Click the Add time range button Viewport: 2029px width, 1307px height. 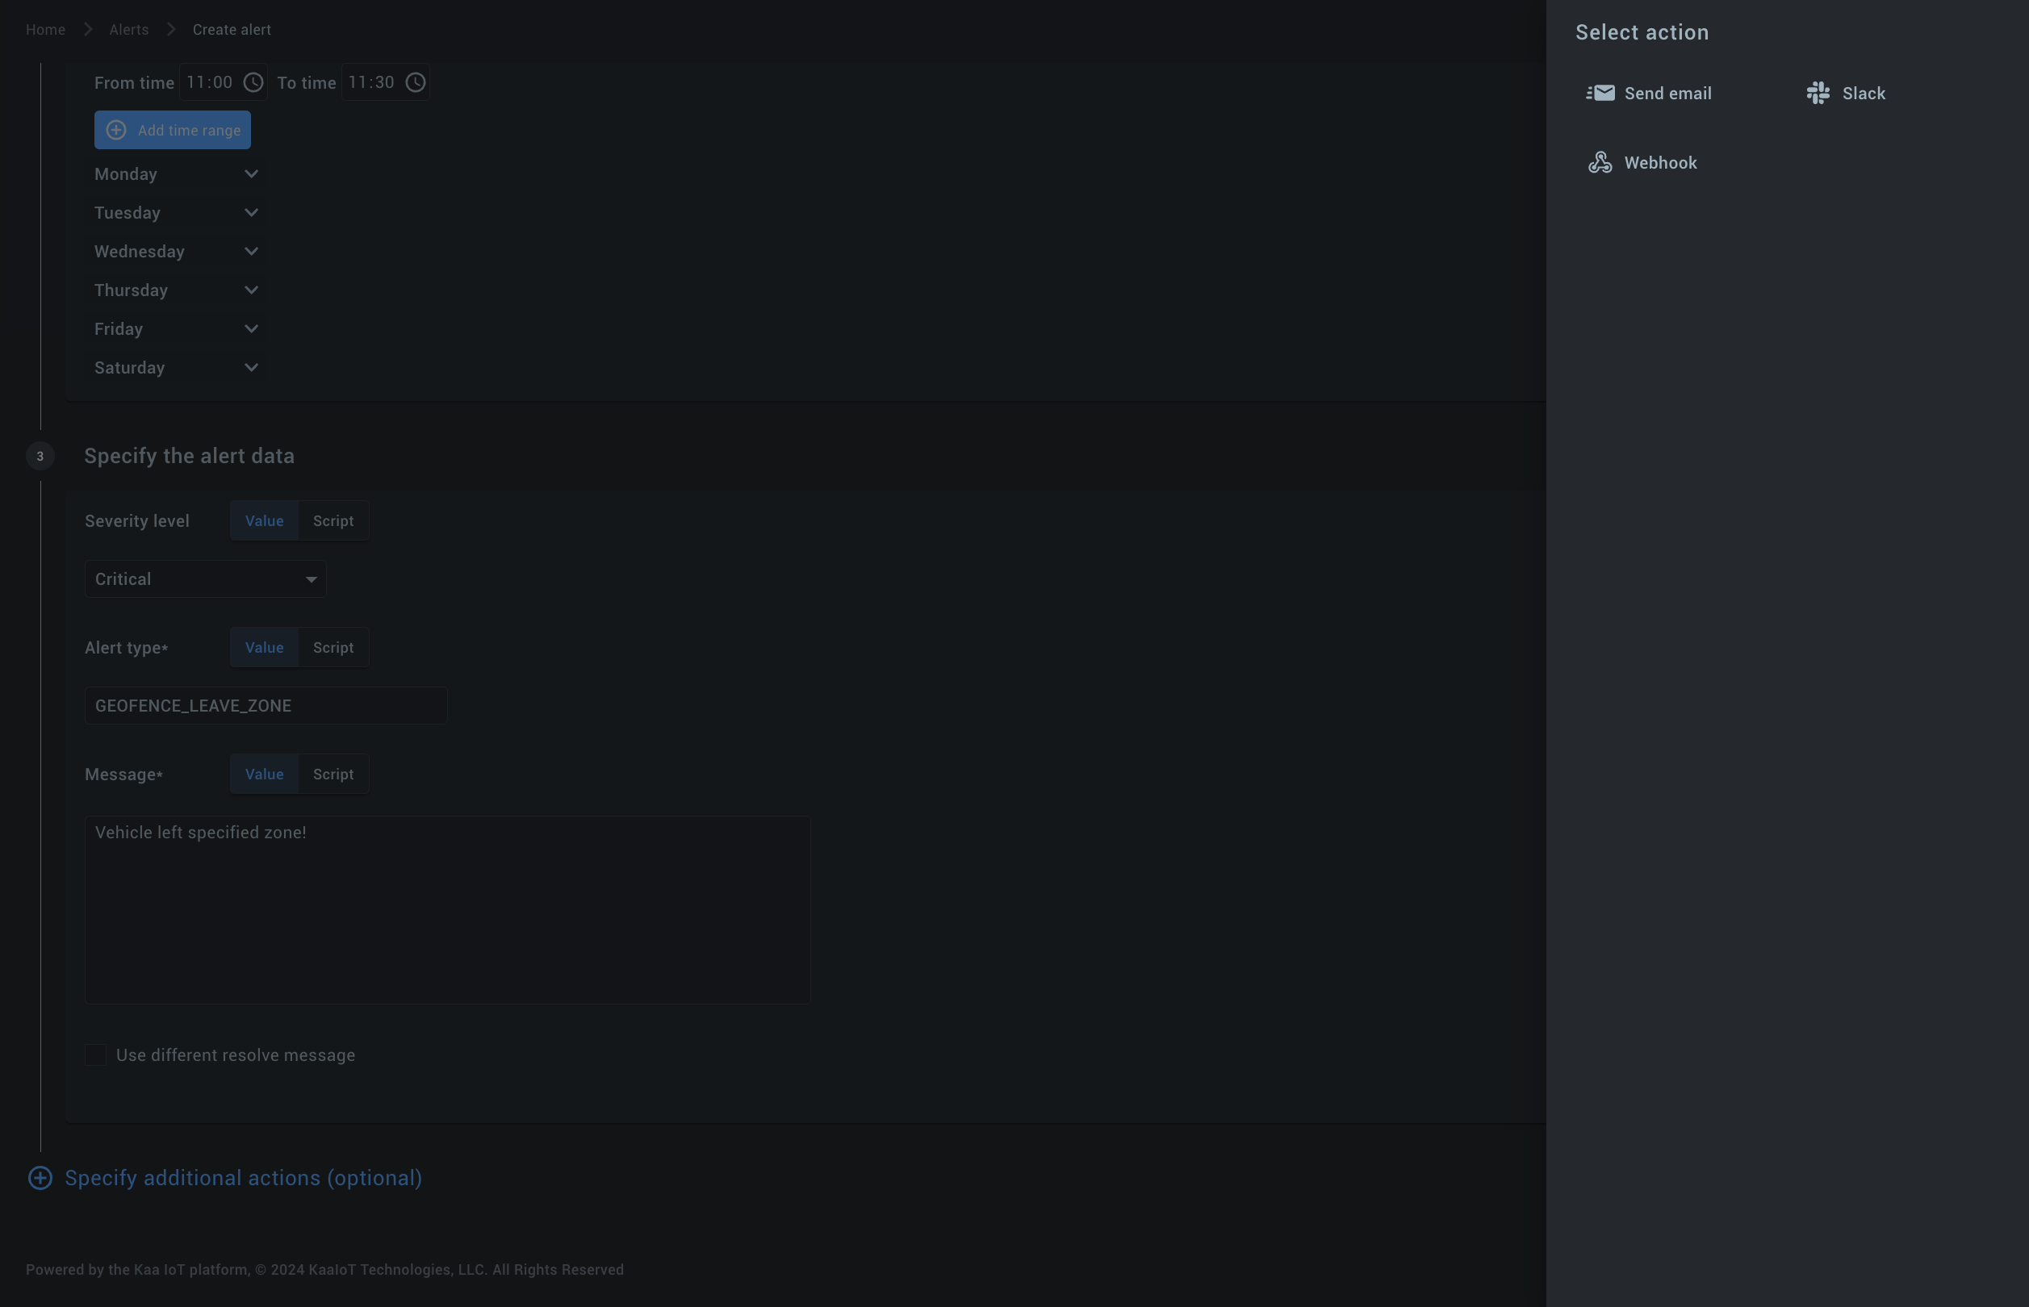173,130
